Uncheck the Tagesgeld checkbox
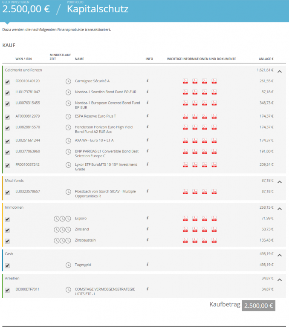The height and width of the screenshot is (328, 289). 7,266
